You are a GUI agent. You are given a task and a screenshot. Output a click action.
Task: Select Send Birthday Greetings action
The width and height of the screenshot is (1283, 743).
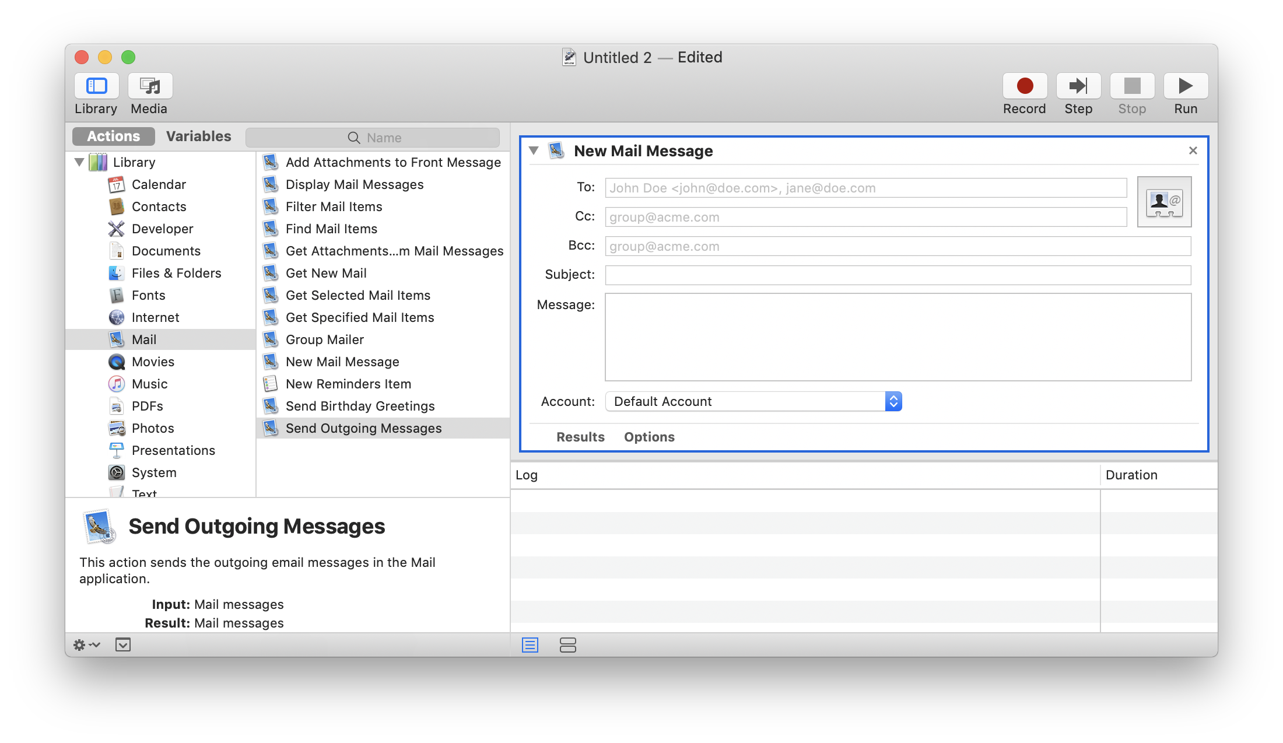383,406
